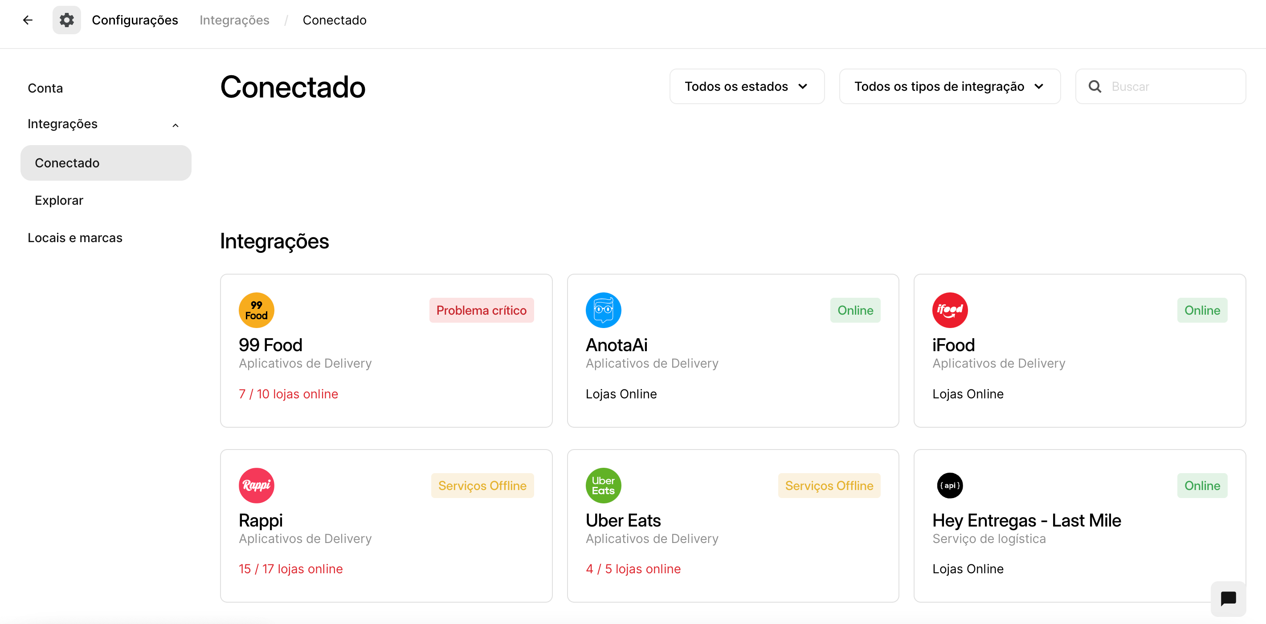Screen dimensions: 1266x624
Task: Open the Rappi integration title
Action: point(261,520)
